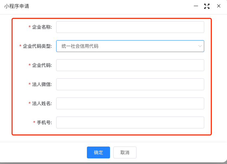Viewport: 227px width, 164px height.
Task: Confirm the form with 确定 button
Action: click(98, 152)
